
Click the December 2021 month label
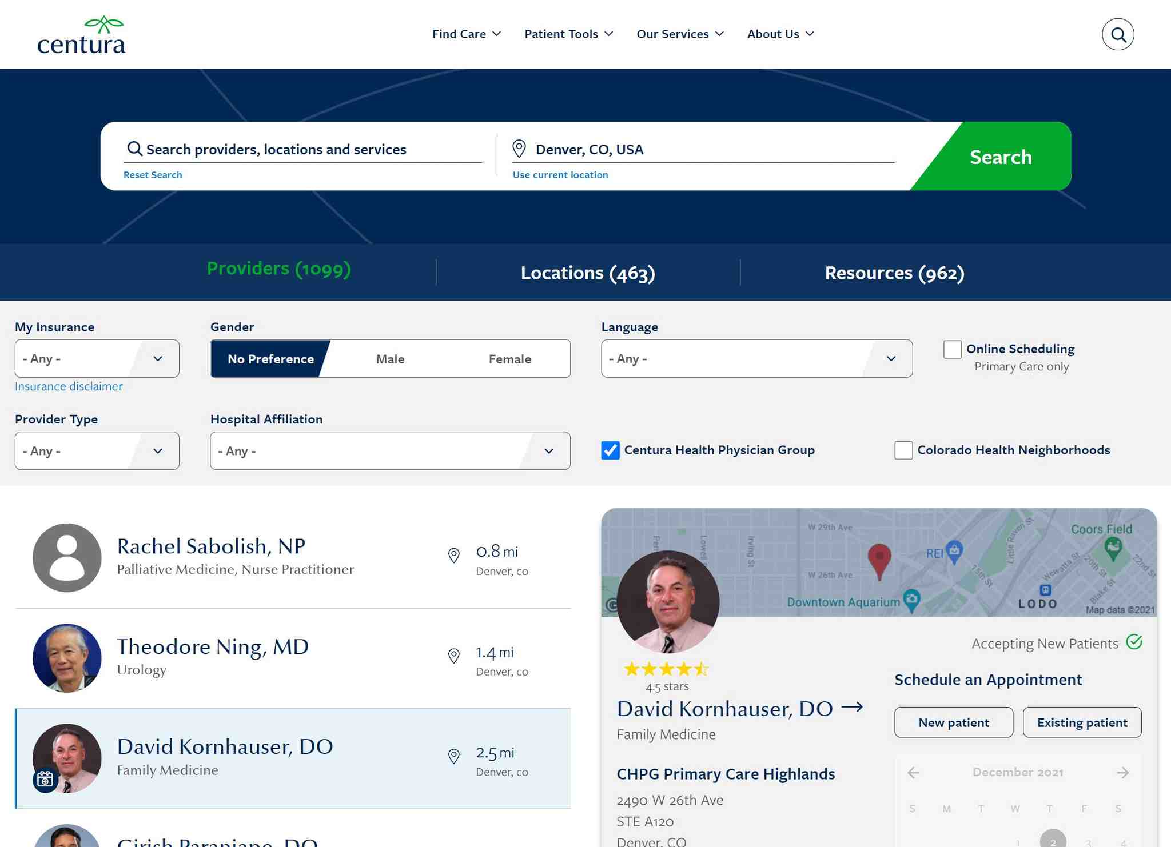pyautogui.click(x=1018, y=772)
